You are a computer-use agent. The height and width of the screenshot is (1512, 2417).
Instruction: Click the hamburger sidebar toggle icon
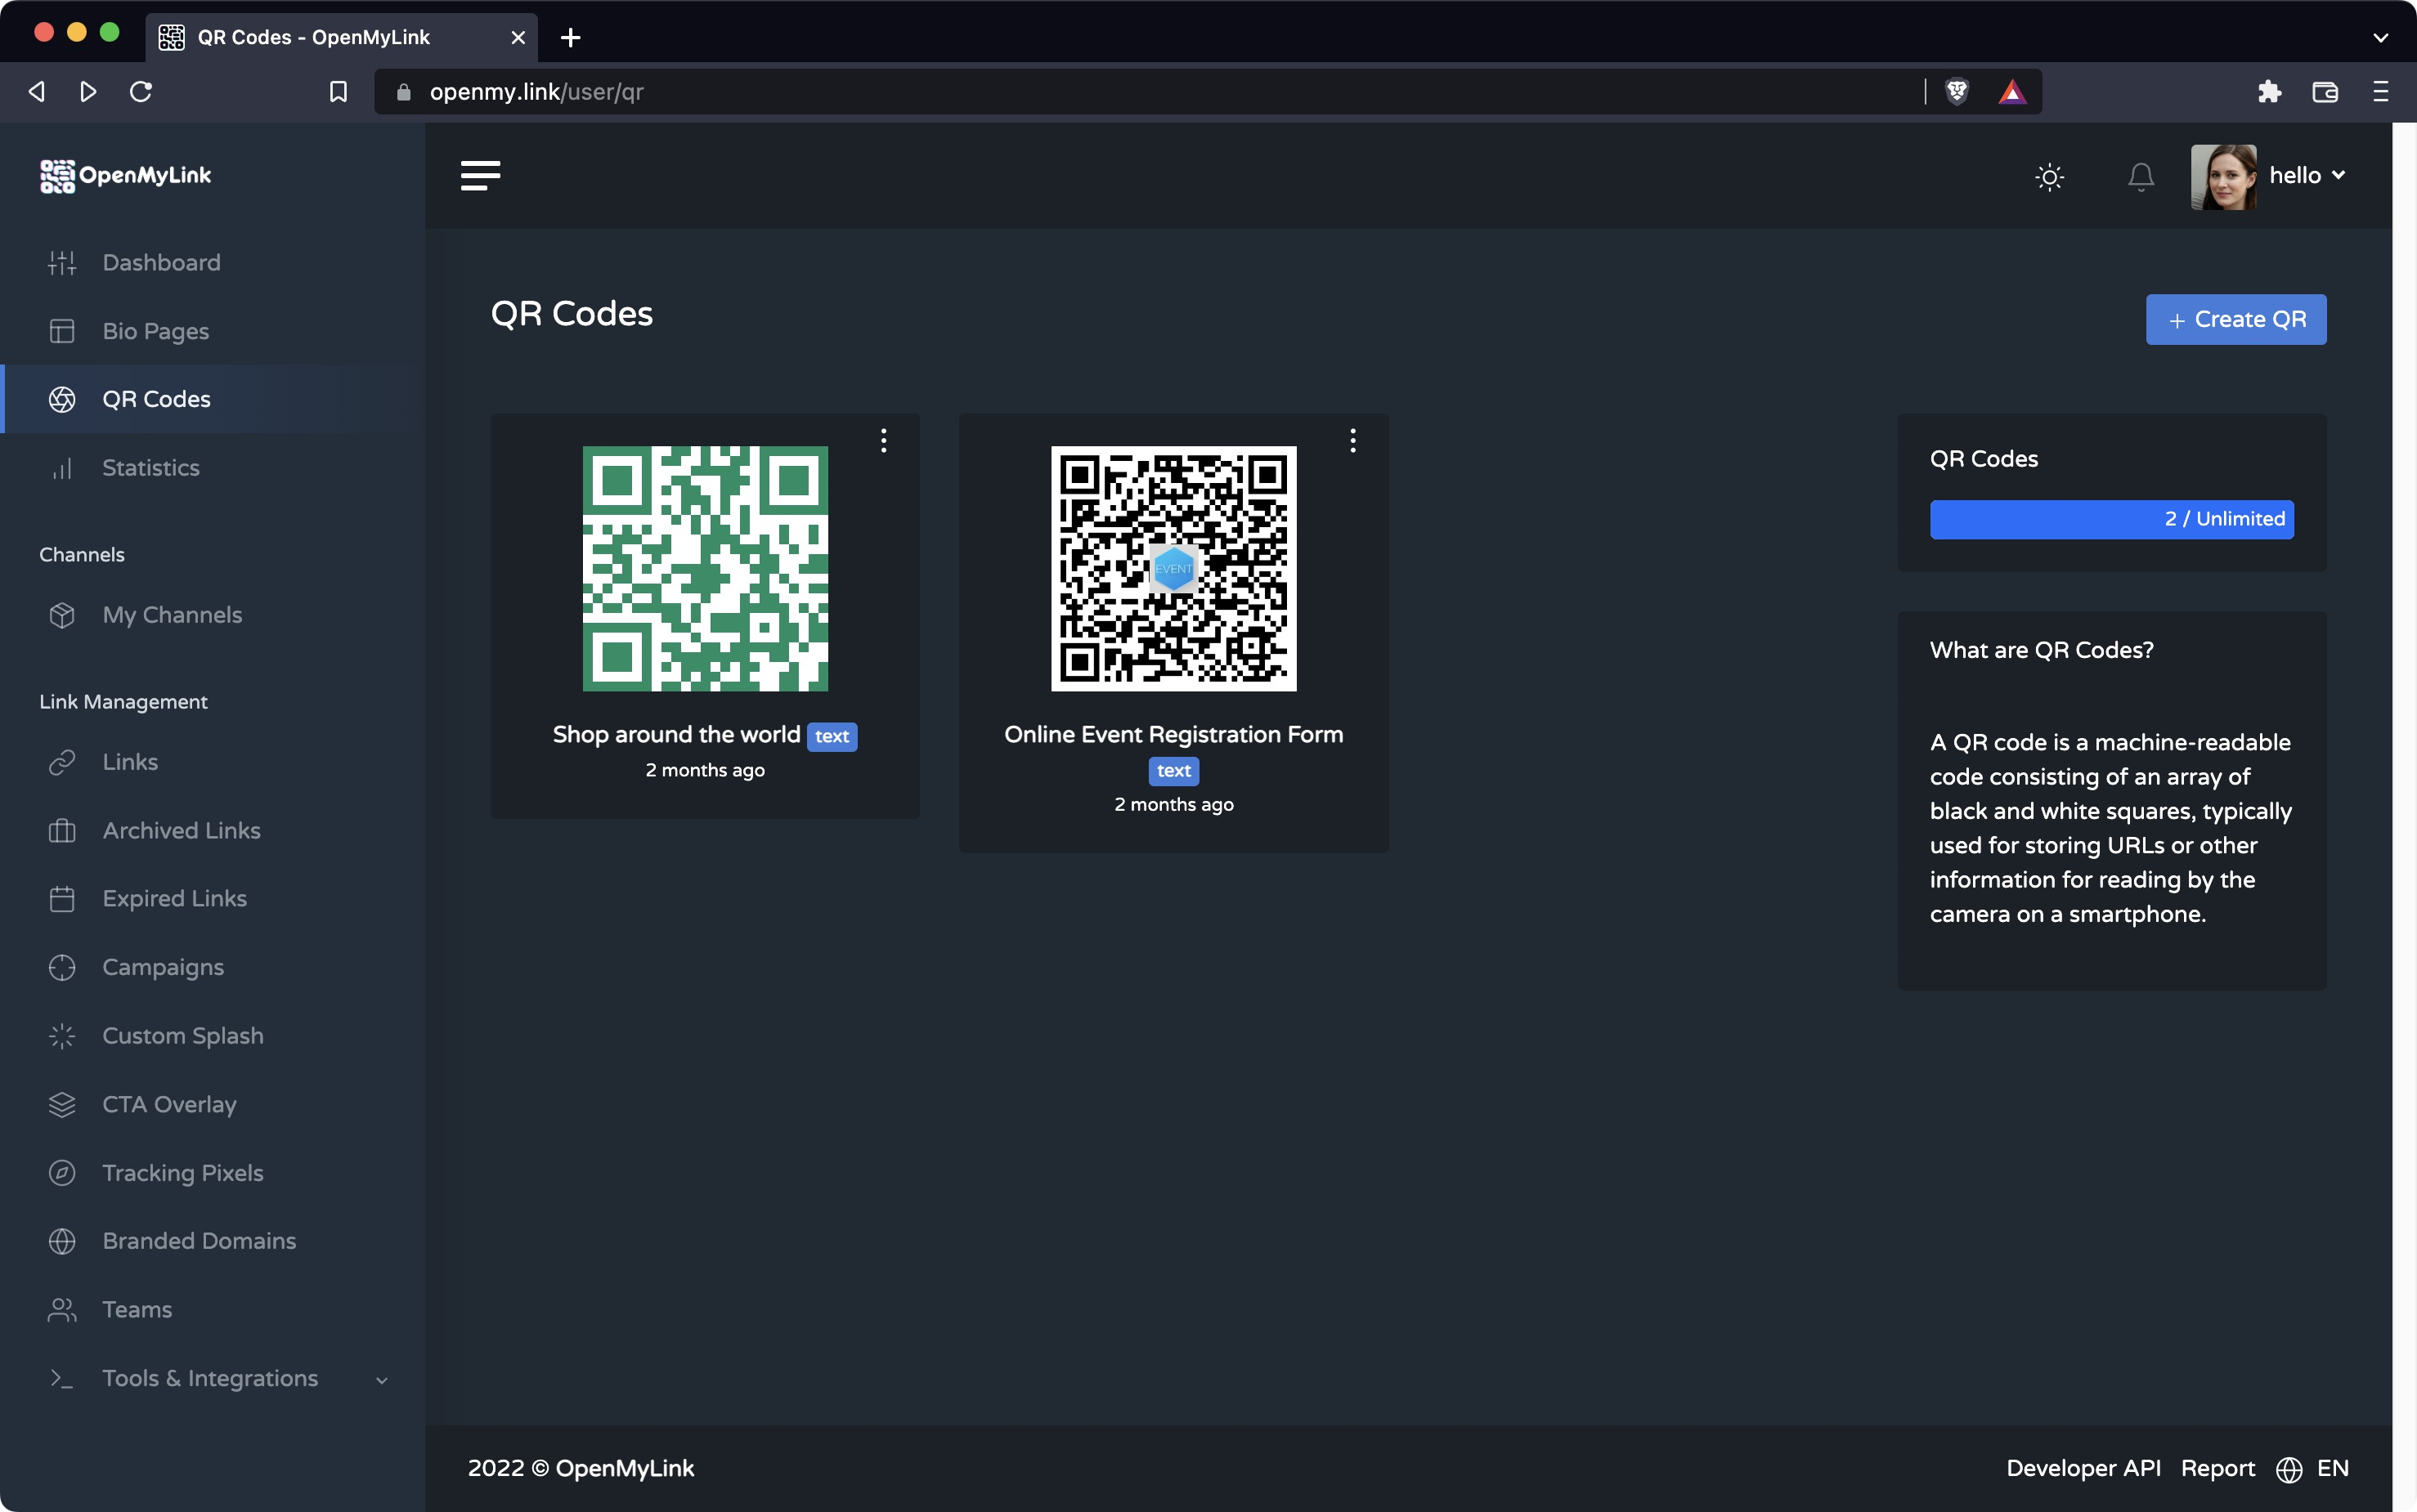pyautogui.click(x=480, y=176)
